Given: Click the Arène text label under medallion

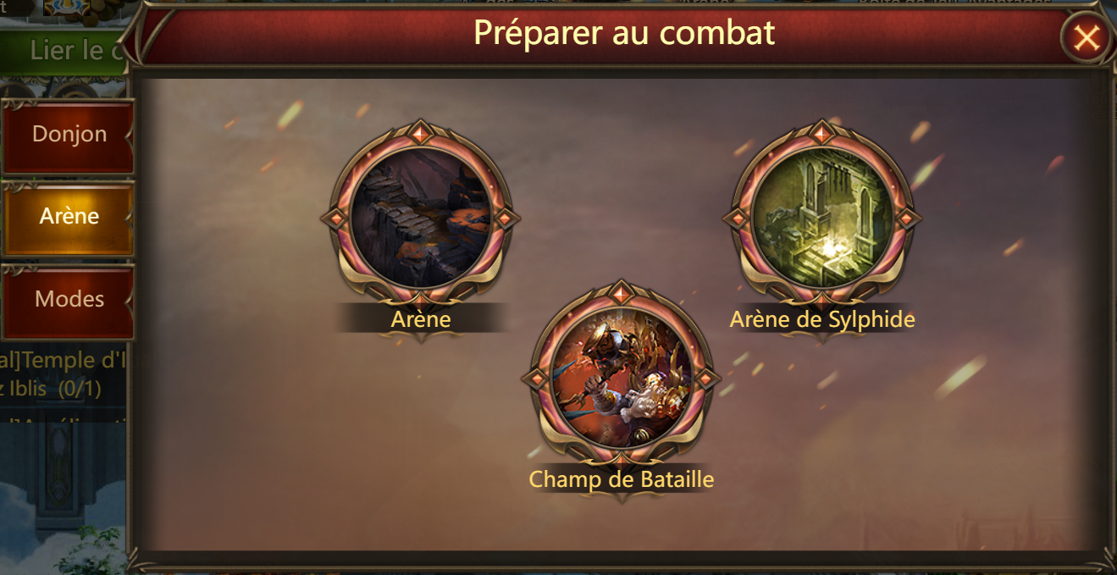Looking at the screenshot, I should 421,319.
